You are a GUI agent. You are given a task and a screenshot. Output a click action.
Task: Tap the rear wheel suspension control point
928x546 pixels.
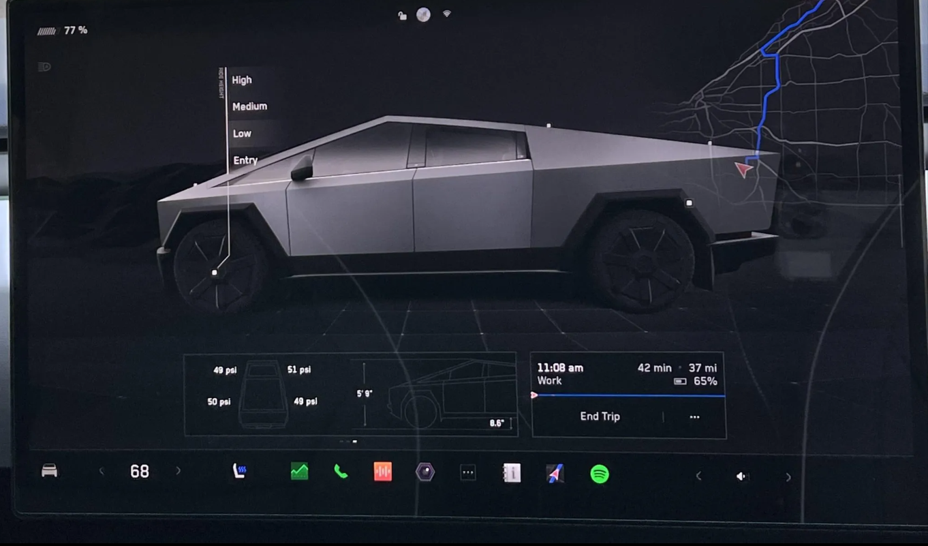tap(689, 203)
